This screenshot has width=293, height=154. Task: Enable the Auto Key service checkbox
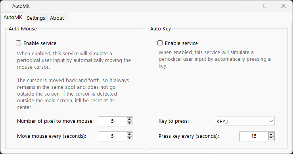[160, 43]
